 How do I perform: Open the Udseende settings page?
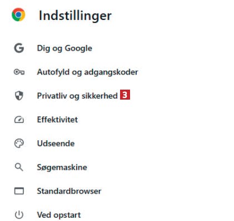[56, 144]
